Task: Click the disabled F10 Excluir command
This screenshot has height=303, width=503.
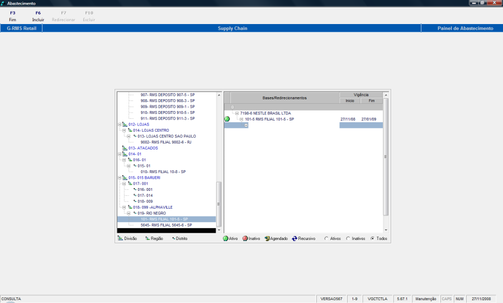Action: click(89, 16)
